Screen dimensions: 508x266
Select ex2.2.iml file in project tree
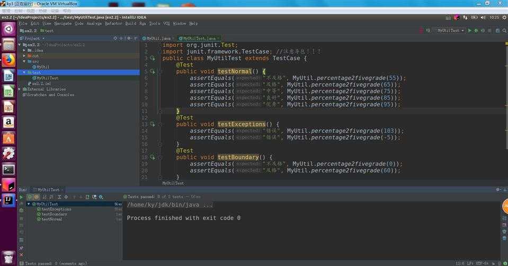coord(40,84)
